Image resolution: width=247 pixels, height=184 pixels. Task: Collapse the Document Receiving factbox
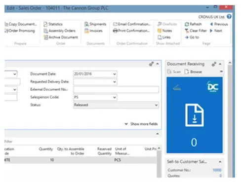pyautogui.click(x=220, y=64)
